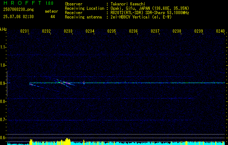Click the 0237 time marker

(155, 31)
